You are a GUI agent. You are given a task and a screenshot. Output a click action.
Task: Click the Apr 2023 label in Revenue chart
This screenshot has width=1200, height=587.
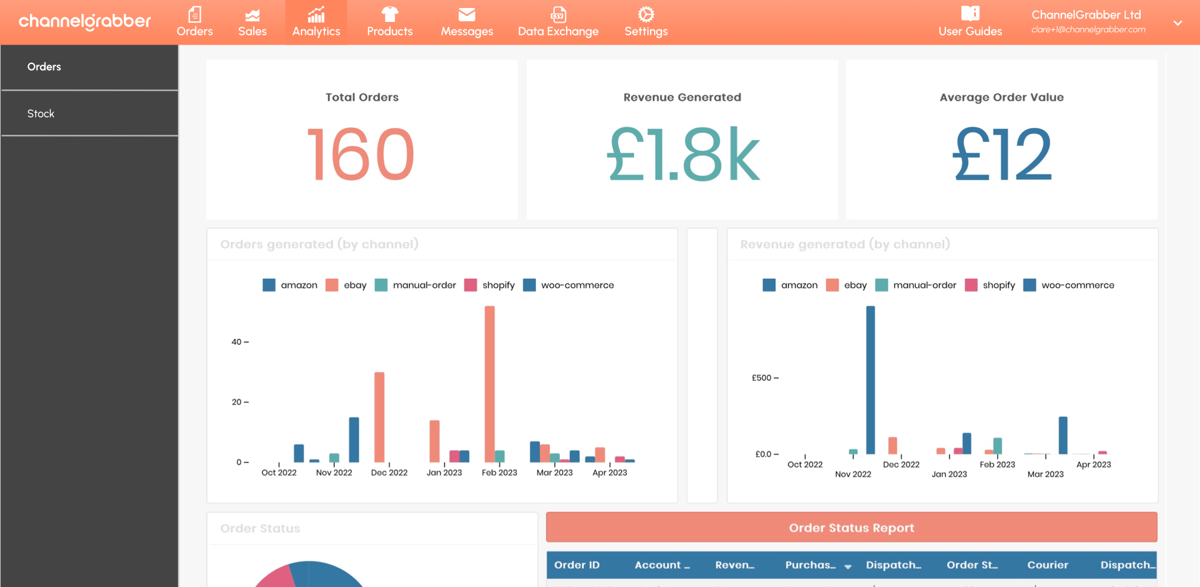point(1093,464)
